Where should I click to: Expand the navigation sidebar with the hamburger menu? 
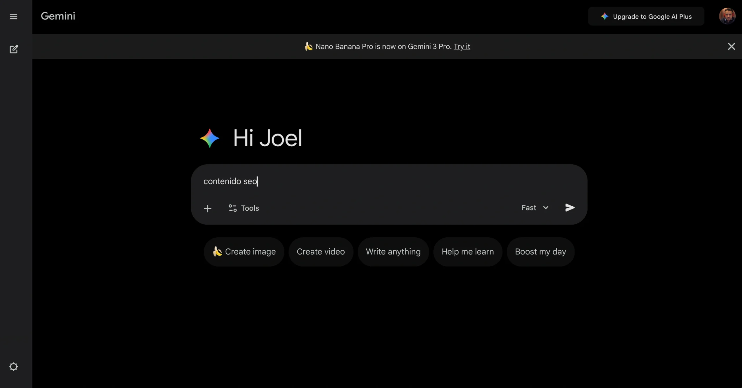pos(13,17)
